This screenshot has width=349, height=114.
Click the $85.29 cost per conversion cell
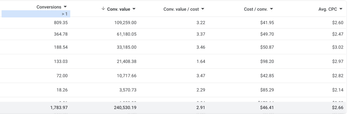pos(267,90)
